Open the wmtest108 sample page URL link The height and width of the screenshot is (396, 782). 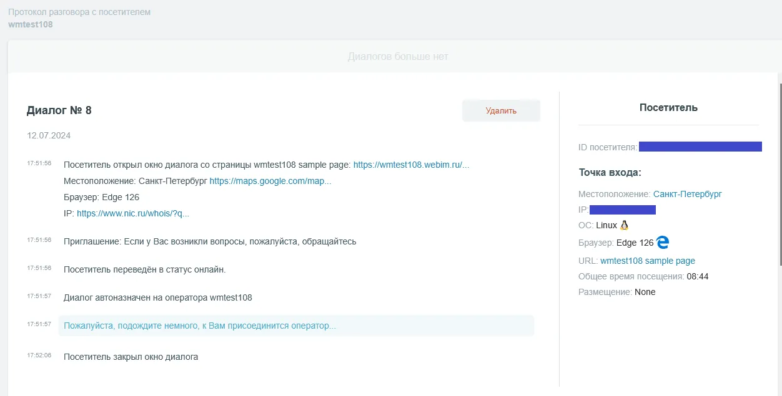point(647,261)
